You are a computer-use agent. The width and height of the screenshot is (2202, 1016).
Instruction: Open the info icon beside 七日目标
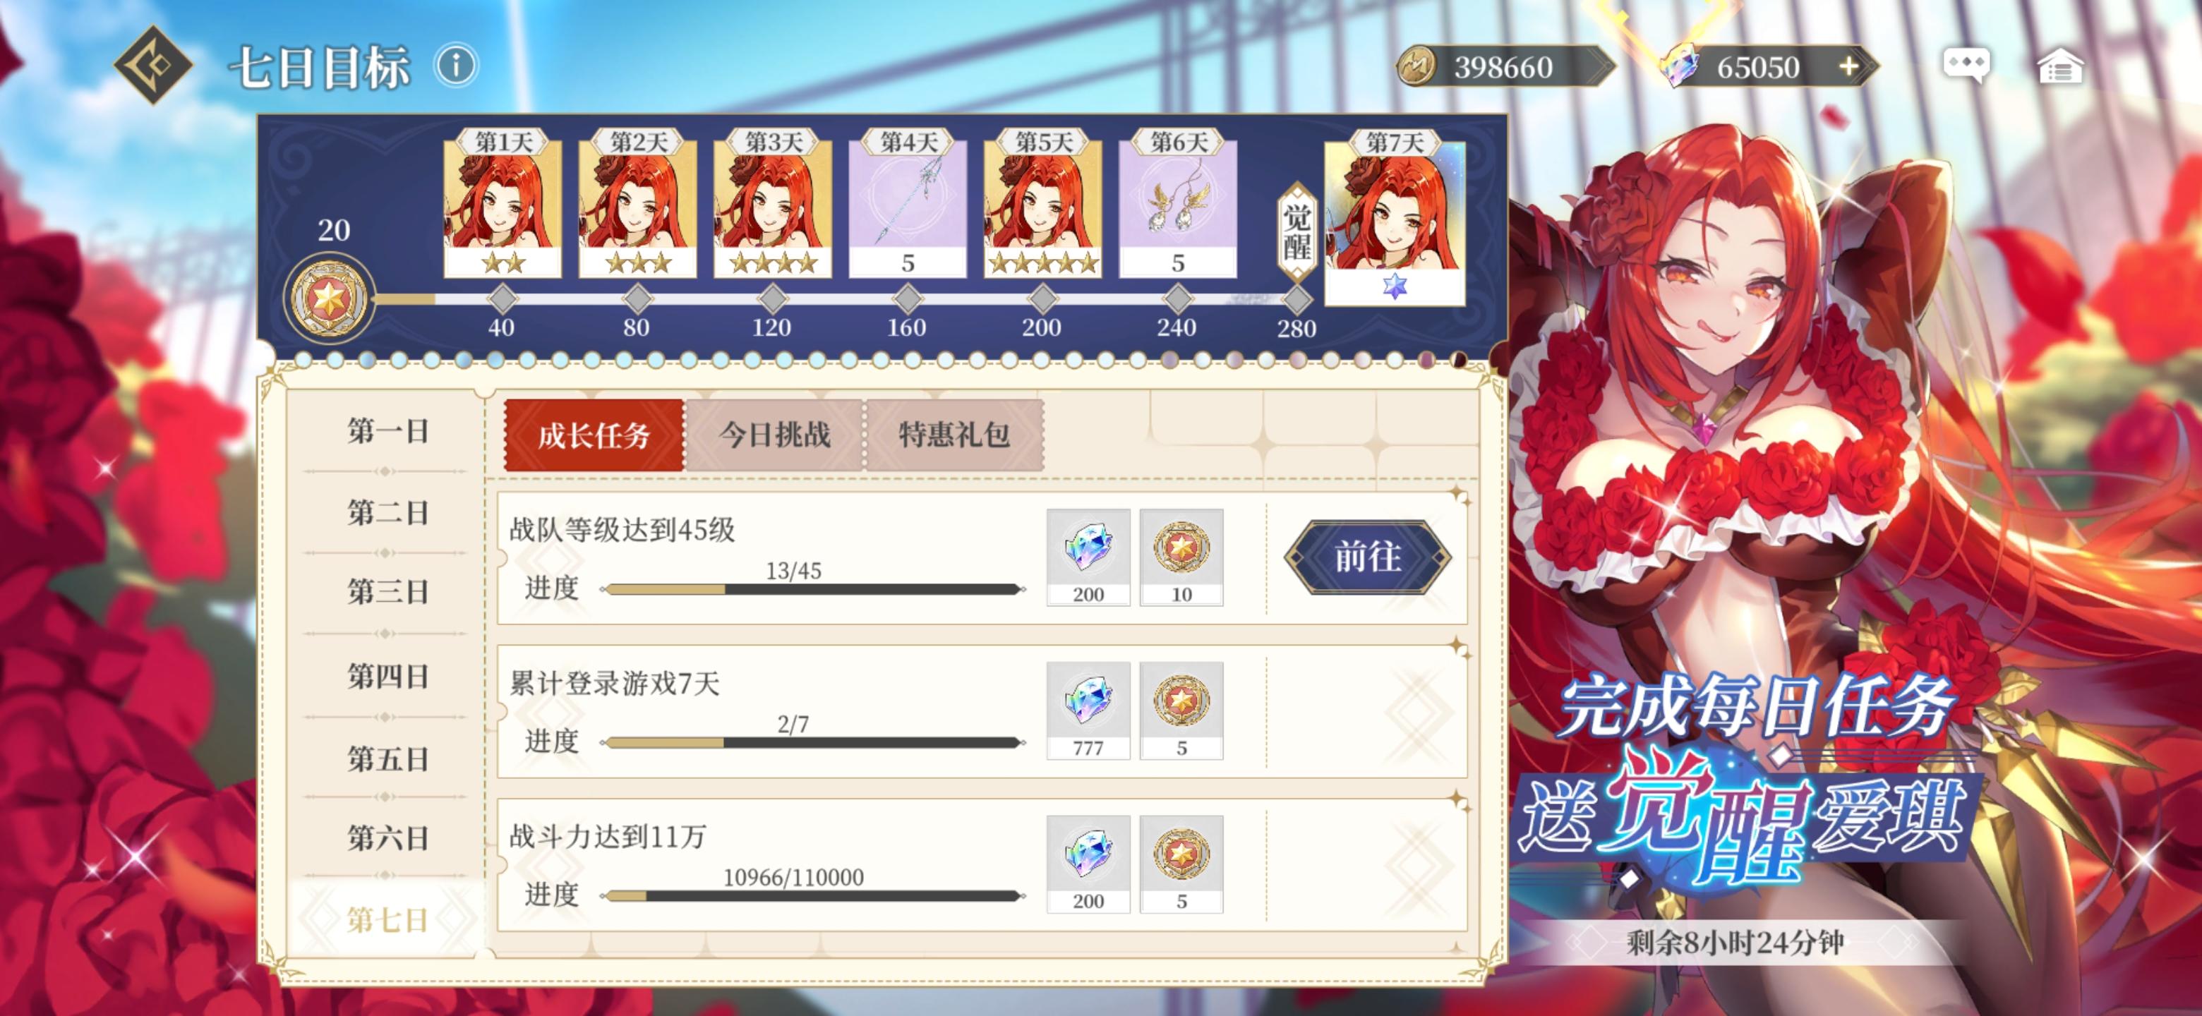[x=457, y=66]
